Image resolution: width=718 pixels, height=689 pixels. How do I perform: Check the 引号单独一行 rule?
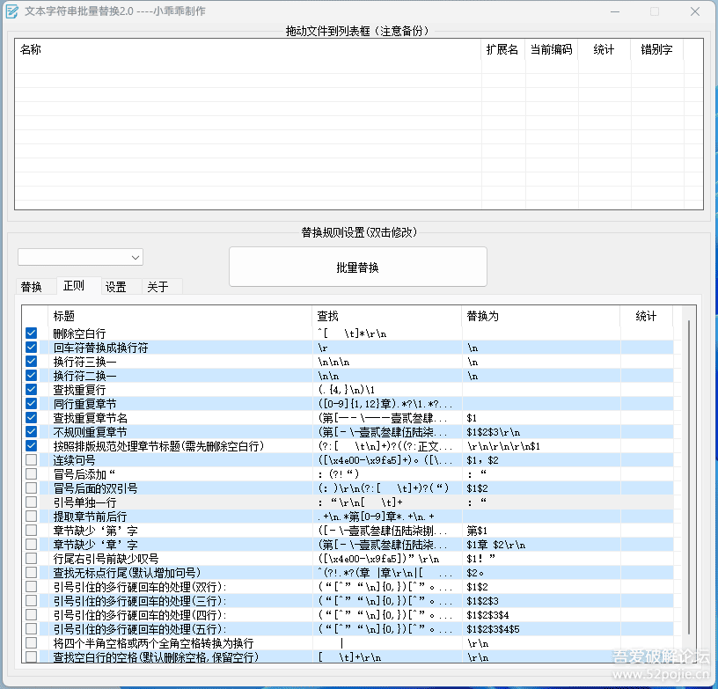tap(32, 502)
